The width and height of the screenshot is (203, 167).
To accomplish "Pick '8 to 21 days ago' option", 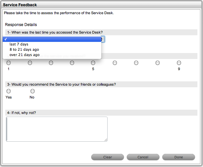I will [24, 49].
